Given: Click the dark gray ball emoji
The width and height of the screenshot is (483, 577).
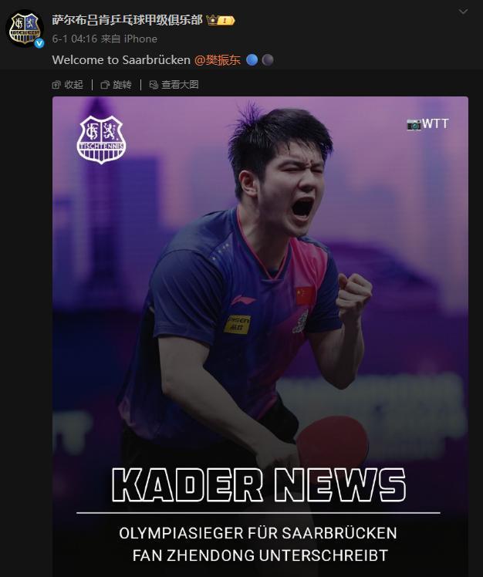Looking at the screenshot, I should coord(268,60).
